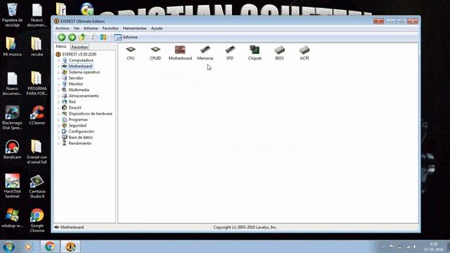The width and height of the screenshot is (450, 253).
Task: Click the users icon in the EVEREST toolbar
Action: coord(103,37)
